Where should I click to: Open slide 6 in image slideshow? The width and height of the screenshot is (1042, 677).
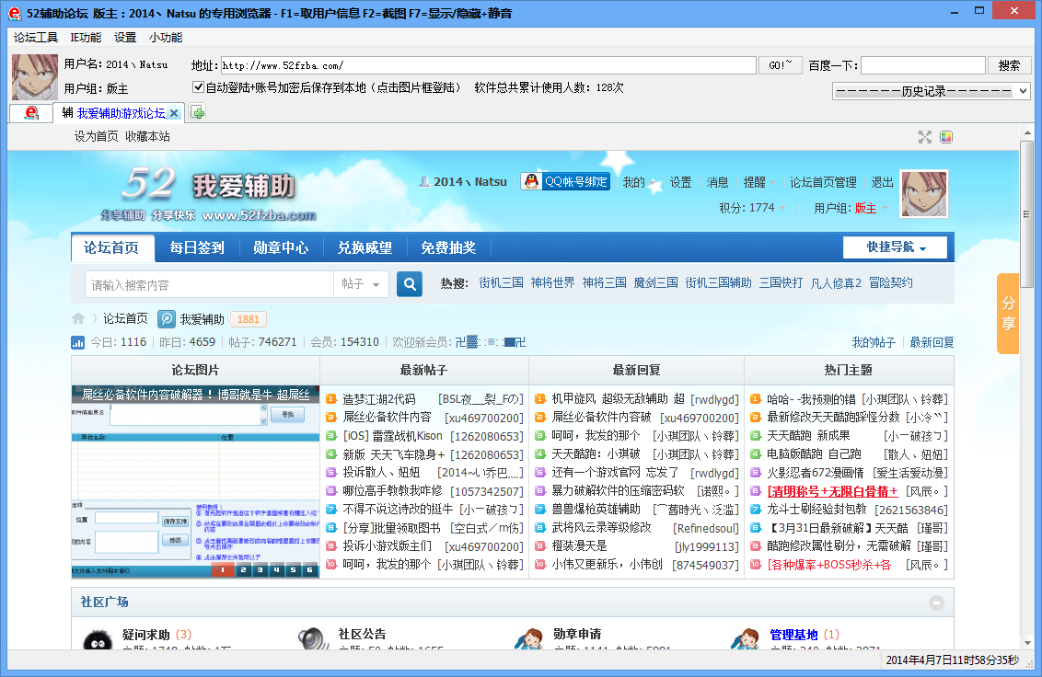(309, 570)
